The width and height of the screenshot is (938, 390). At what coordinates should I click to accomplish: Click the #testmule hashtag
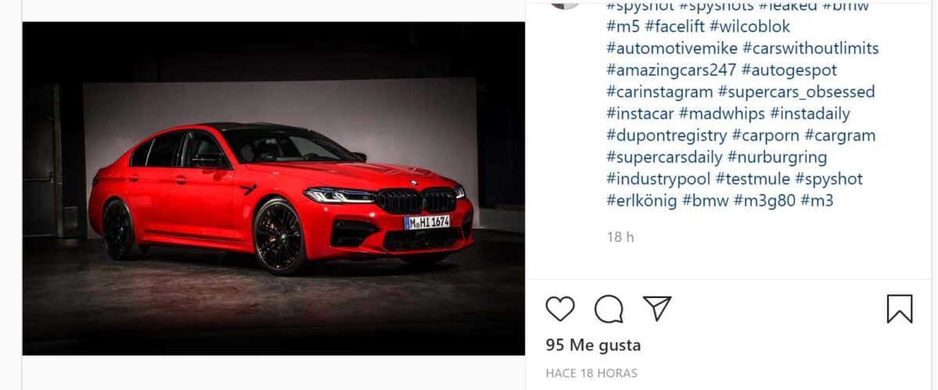point(753,179)
